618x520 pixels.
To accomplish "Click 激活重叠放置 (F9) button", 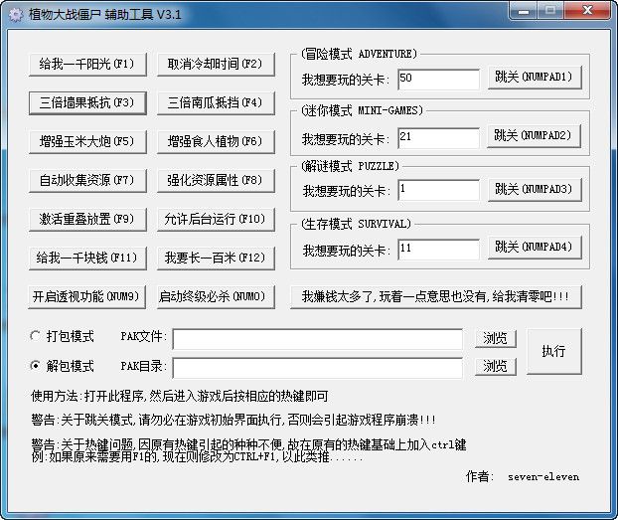I will (x=87, y=220).
